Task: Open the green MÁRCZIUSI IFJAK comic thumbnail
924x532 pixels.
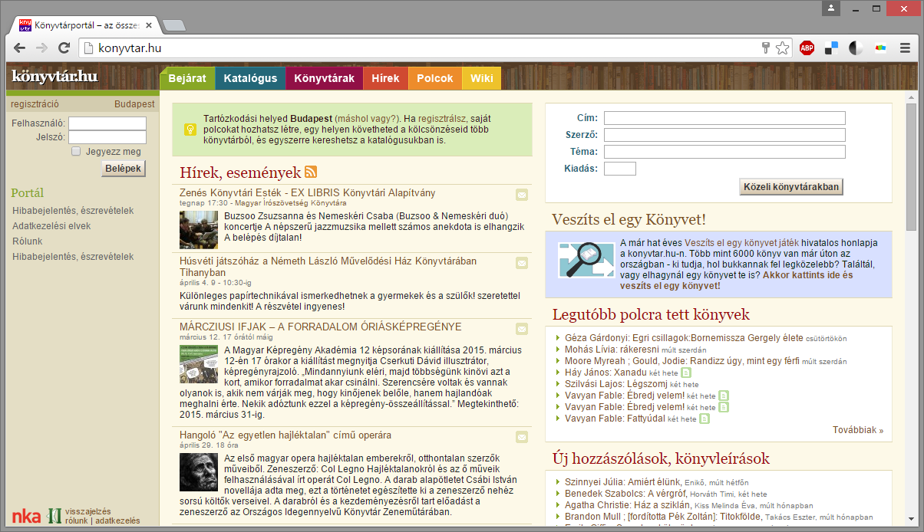Action: coord(199,364)
